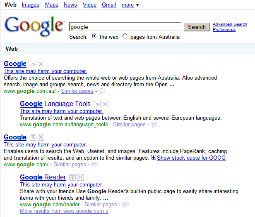
Task: Open Similar pages for www.google.com/
Action: pos(70,165)
